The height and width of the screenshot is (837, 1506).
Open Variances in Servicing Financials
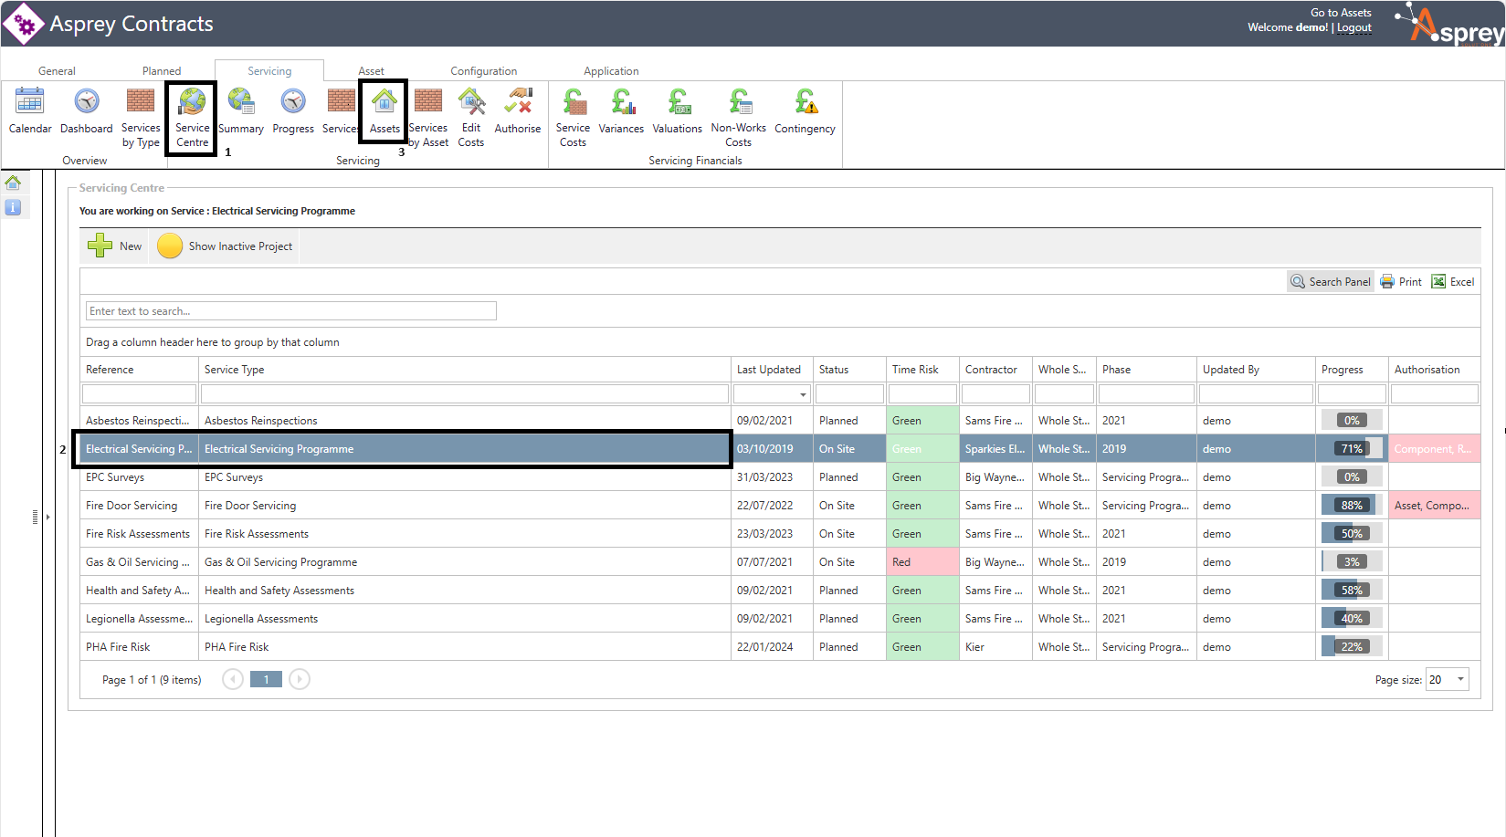coord(621,111)
